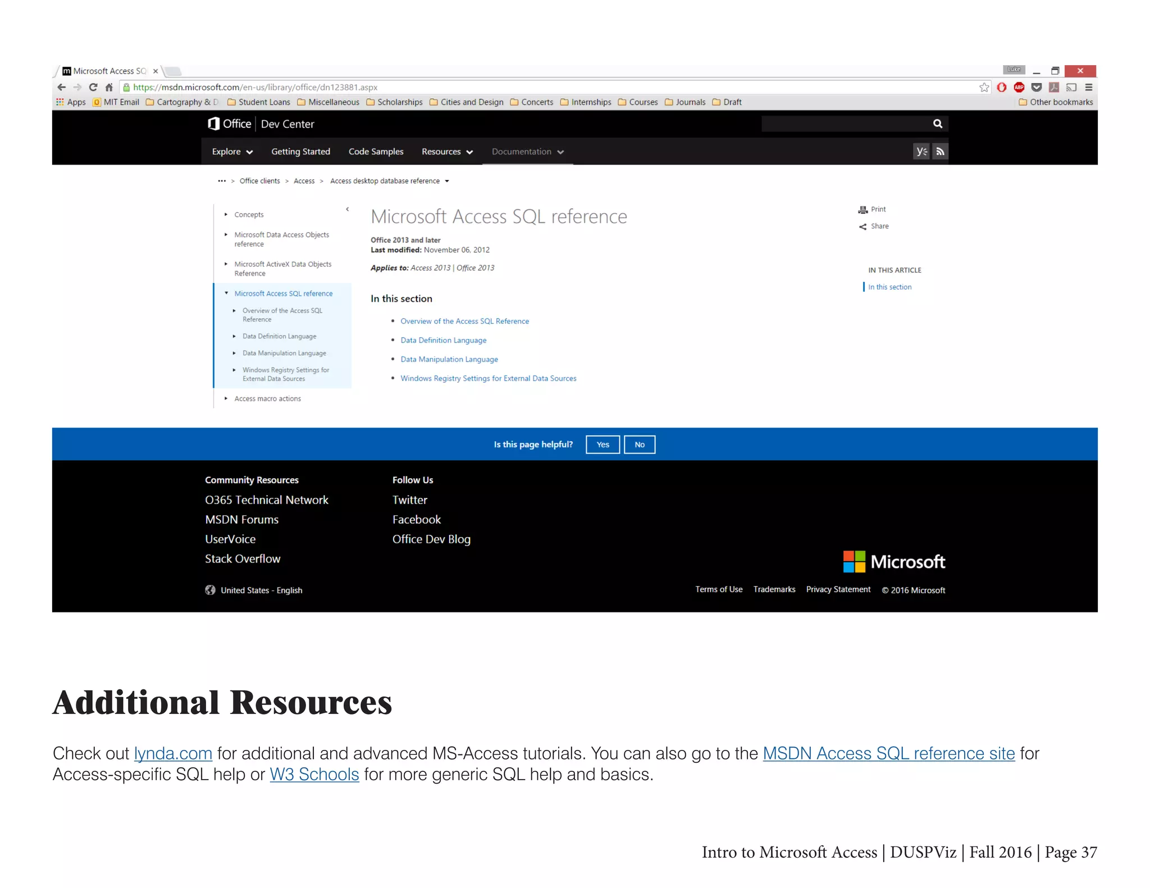Open Other bookmarks folder
This screenshot has height=888, width=1150.
[x=1056, y=102]
